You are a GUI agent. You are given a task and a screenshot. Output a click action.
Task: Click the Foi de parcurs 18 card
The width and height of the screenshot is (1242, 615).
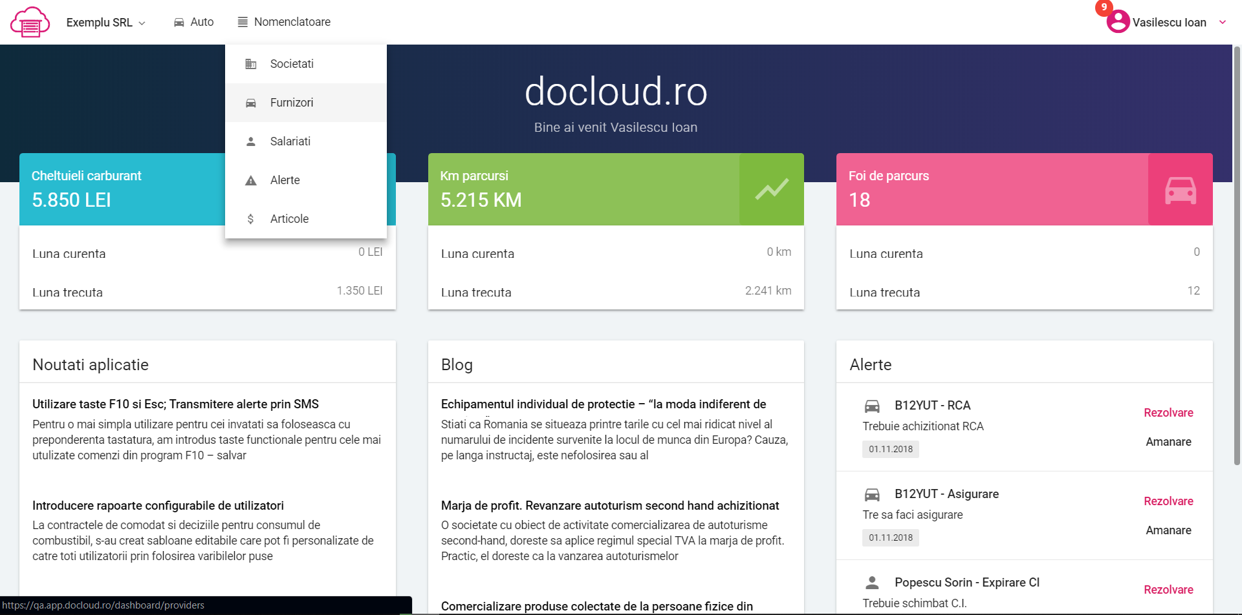coord(1024,189)
